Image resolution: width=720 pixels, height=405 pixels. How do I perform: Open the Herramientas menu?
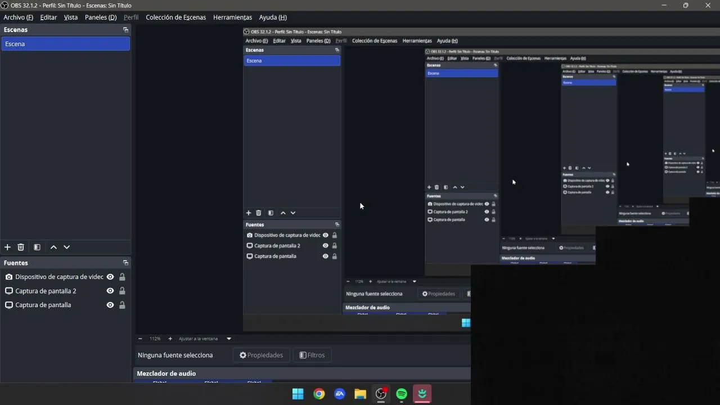[x=232, y=17]
